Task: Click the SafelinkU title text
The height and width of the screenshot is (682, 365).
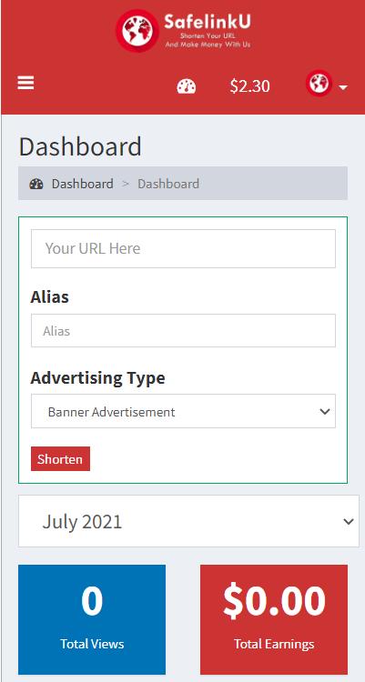Action: pyautogui.click(x=208, y=21)
